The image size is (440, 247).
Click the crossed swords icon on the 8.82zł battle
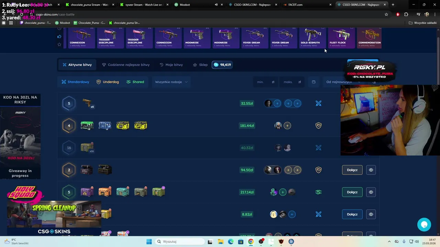[x=318, y=214]
